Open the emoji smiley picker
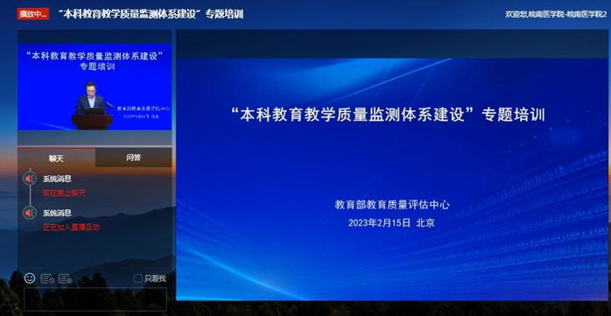This screenshot has width=611, height=316. pos(30,278)
